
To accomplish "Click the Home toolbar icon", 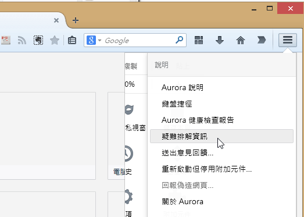I will tap(241, 40).
